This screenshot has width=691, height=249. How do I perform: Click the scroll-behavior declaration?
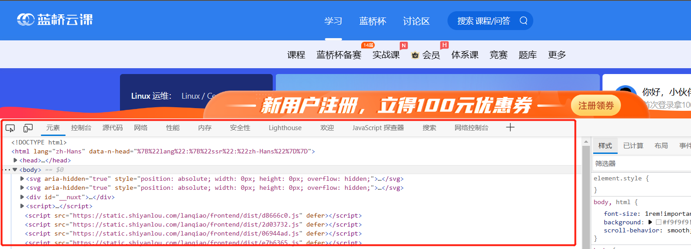647,230
